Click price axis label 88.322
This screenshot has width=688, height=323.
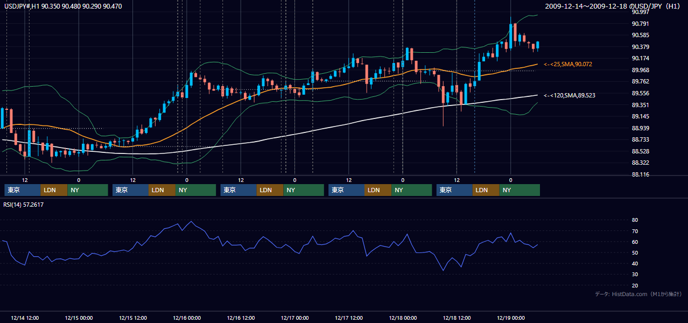[x=640, y=163]
